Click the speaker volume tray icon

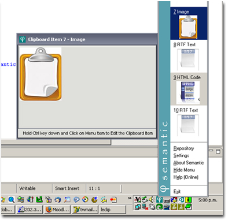pos(152,200)
